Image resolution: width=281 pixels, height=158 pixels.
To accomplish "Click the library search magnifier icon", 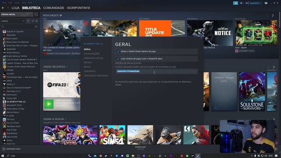I will point(3,26).
